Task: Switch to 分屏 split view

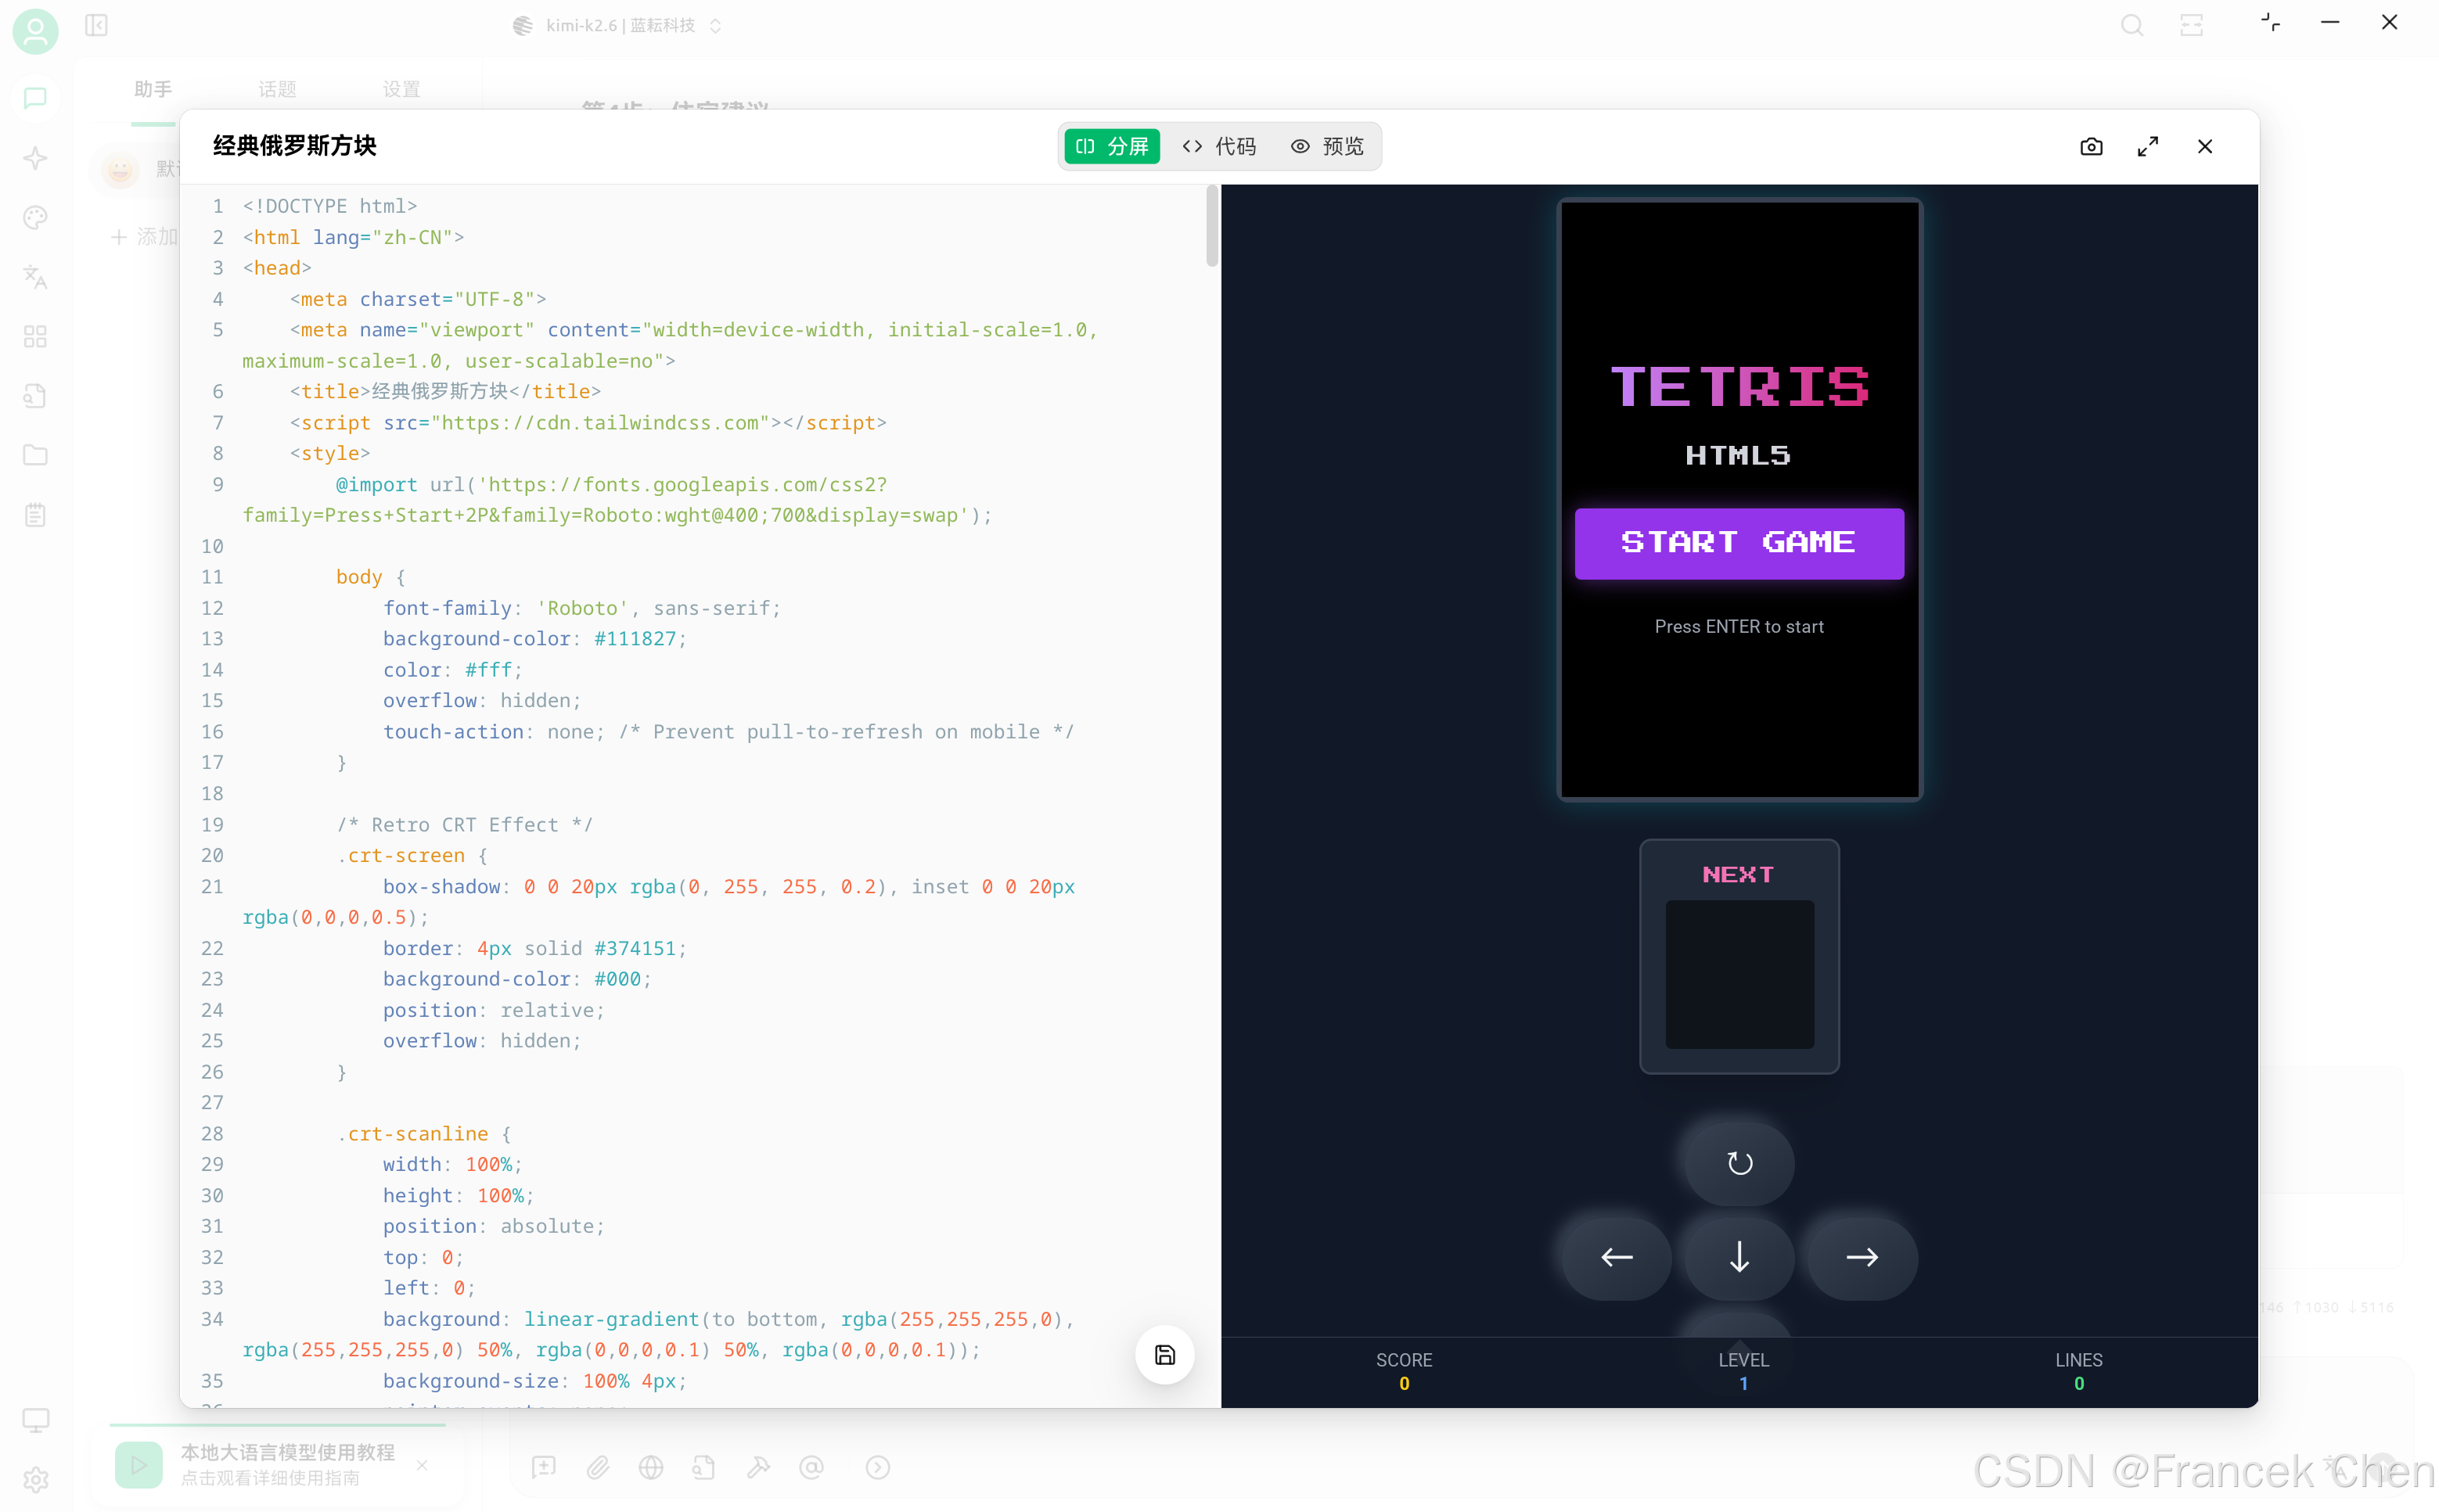Action: coord(1111,147)
